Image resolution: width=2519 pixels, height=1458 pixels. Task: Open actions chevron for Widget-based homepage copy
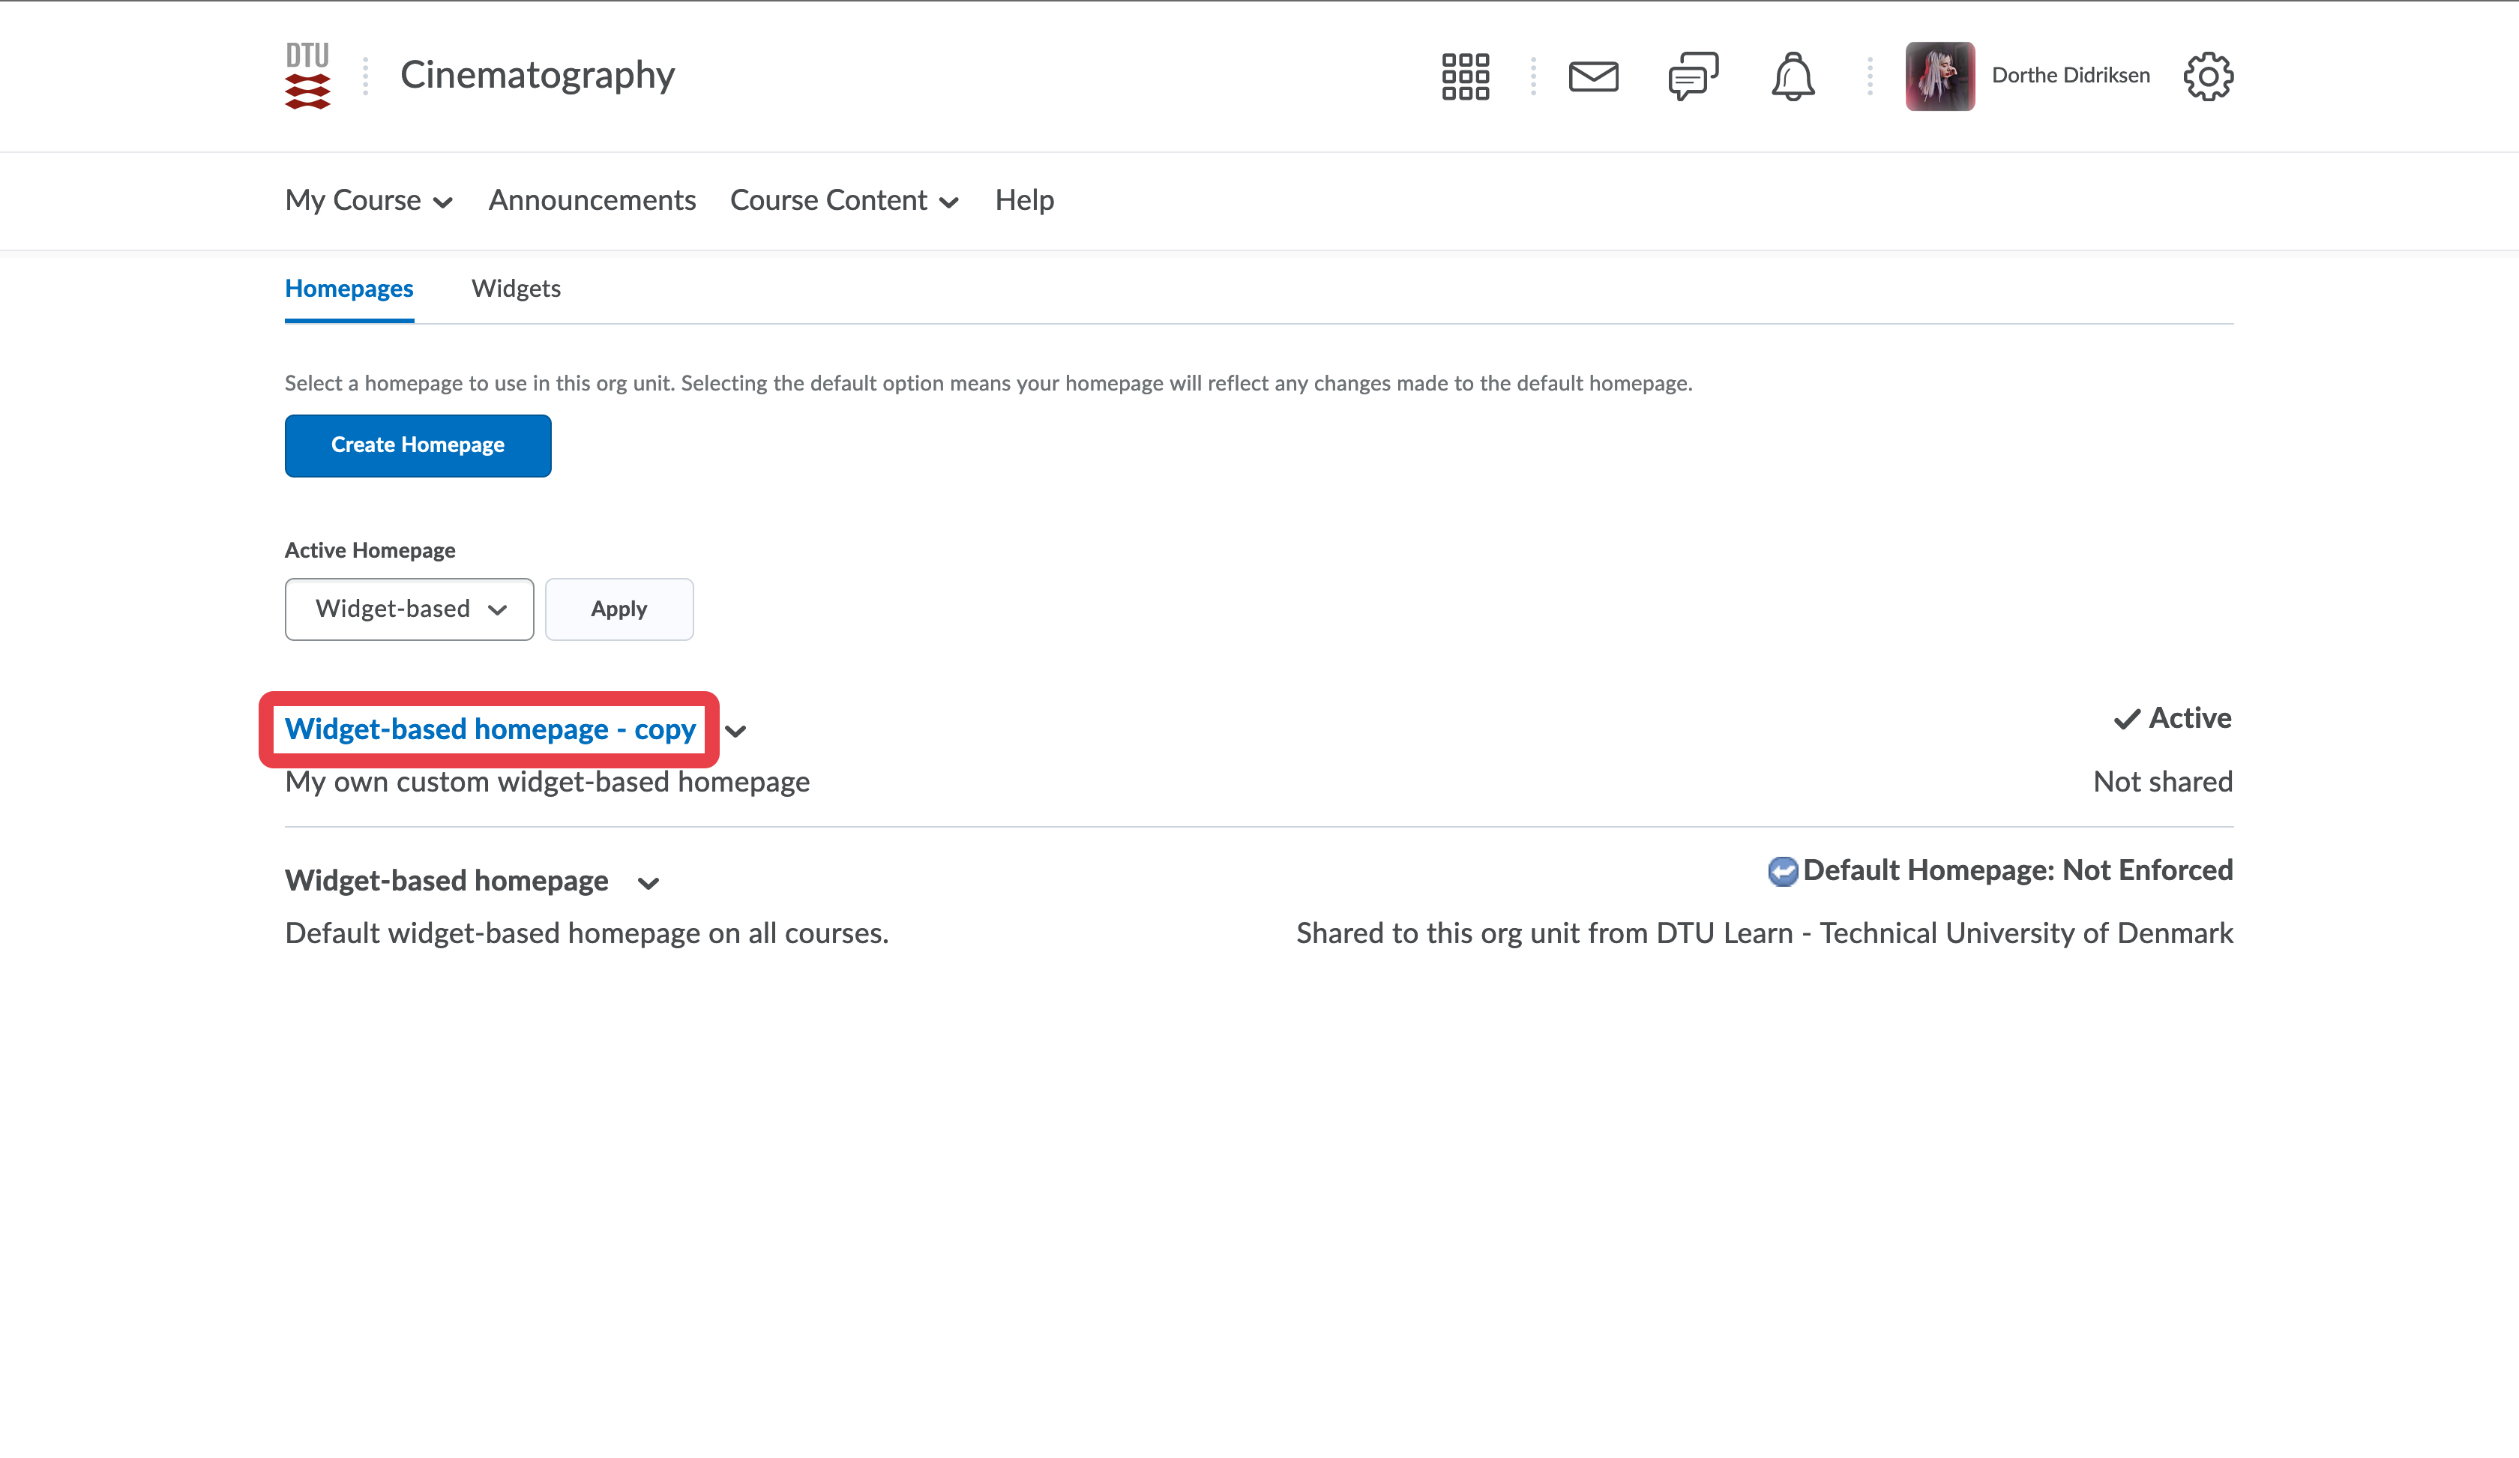point(735,732)
